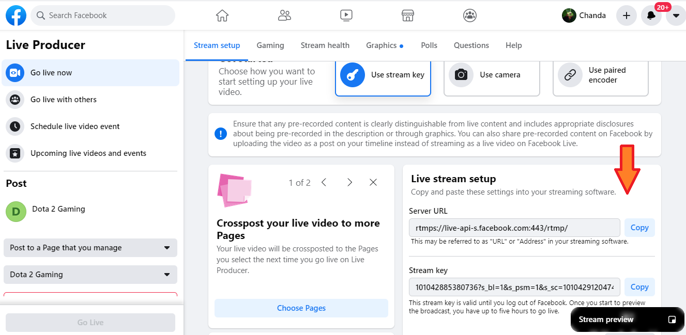Screen dimensions: 686x335
Task: Open the Stream preview panel
Action: pyautogui.click(x=628, y=320)
